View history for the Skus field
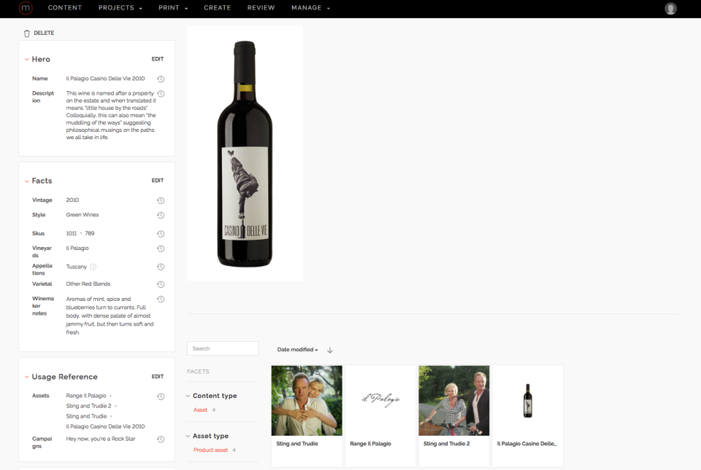The height and width of the screenshot is (470, 701). pyautogui.click(x=161, y=234)
